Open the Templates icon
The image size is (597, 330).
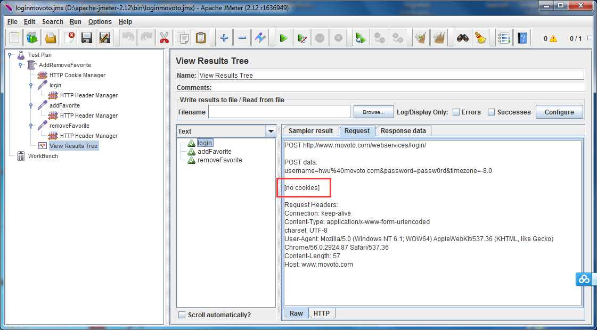32,38
